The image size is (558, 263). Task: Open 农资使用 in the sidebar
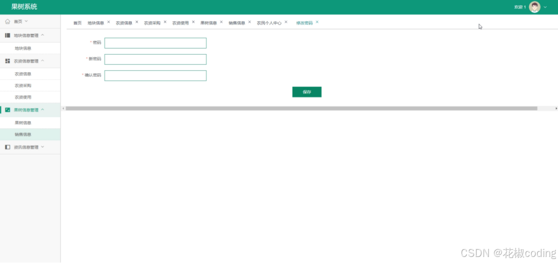pyautogui.click(x=30, y=97)
